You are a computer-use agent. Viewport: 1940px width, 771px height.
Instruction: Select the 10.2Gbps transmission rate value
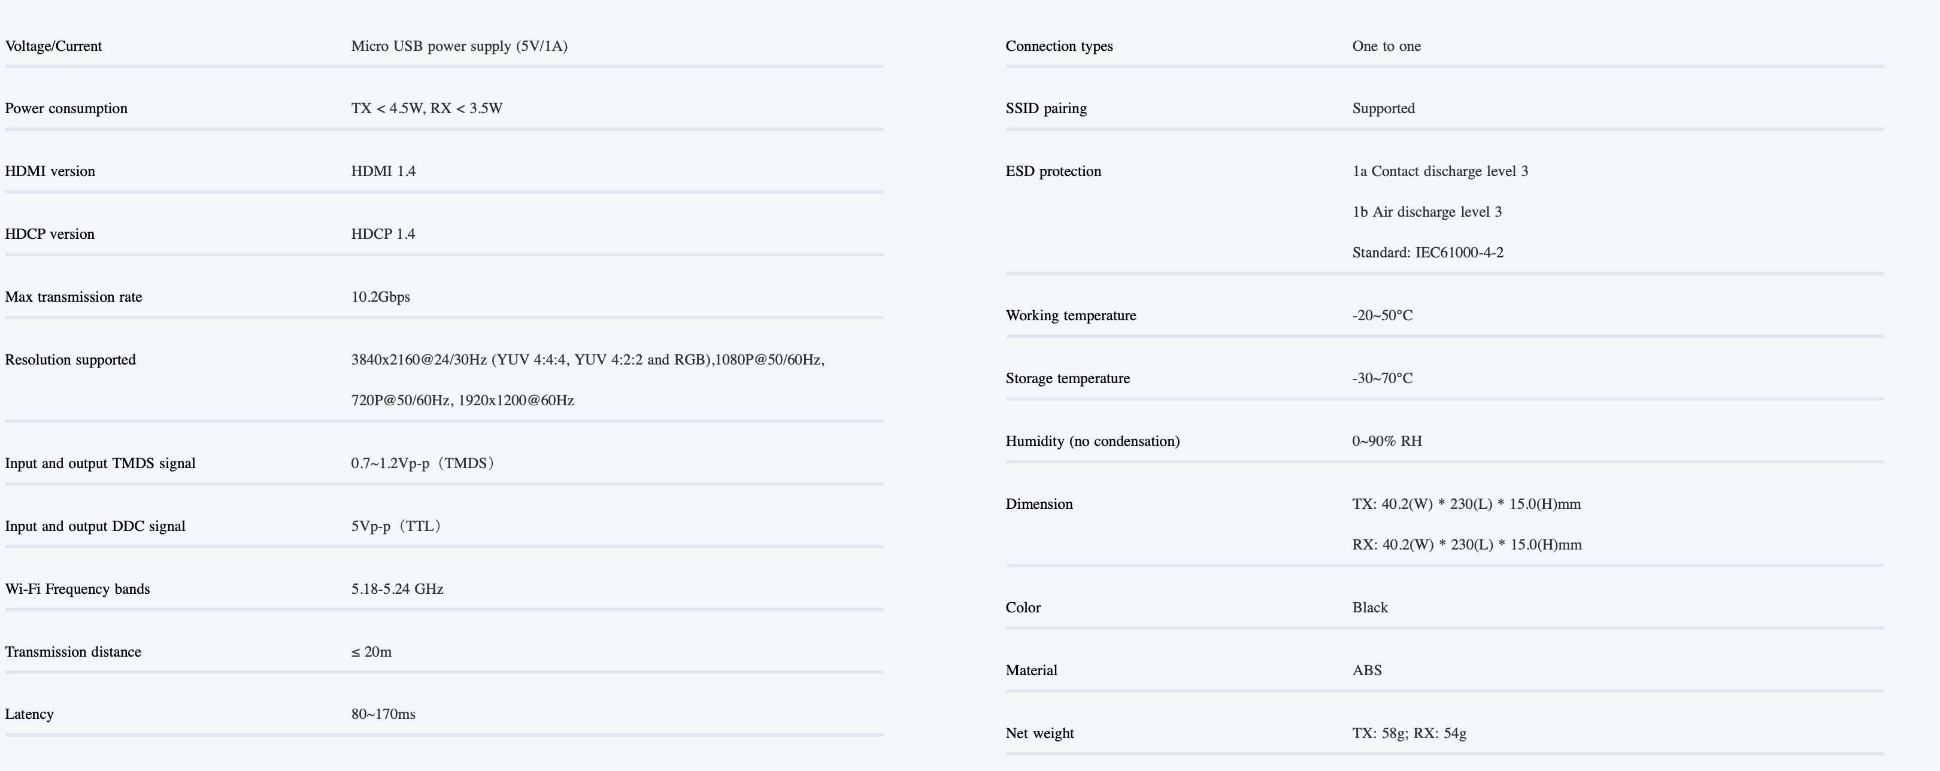(x=380, y=297)
